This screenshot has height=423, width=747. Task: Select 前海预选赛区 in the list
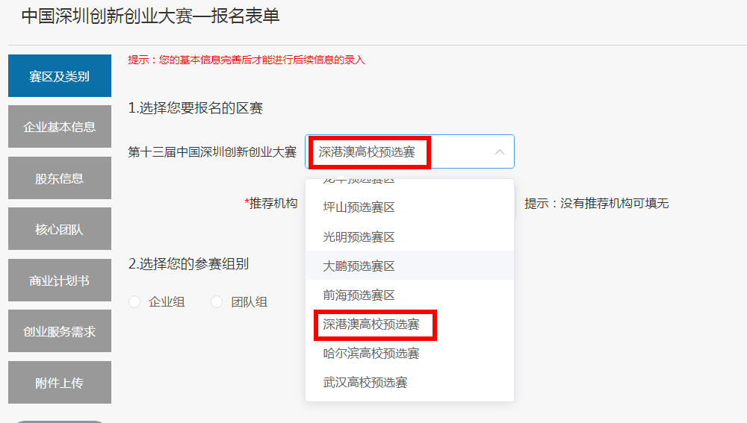(359, 295)
